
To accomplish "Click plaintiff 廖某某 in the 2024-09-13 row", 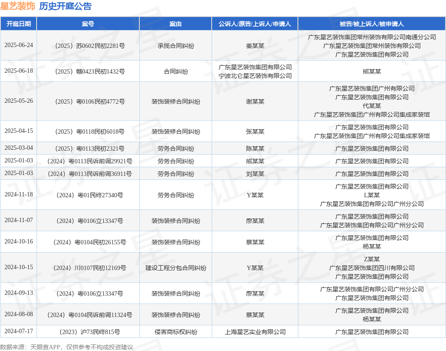I will [x=255, y=294].
